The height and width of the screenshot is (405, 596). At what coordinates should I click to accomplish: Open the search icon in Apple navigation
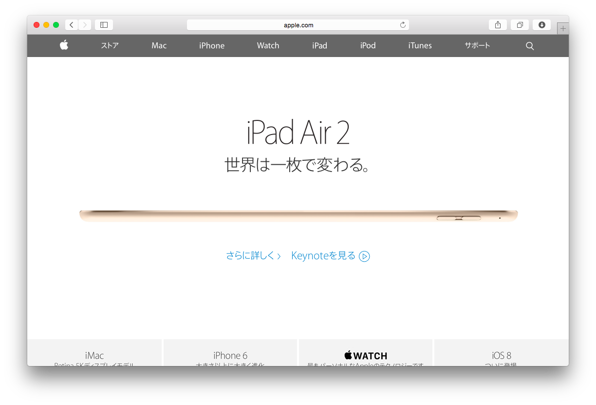[x=530, y=46]
